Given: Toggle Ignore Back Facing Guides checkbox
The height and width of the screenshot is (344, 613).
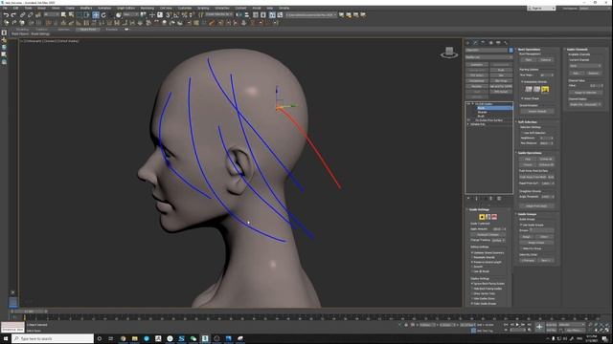Looking at the screenshot, I should [472, 284].
